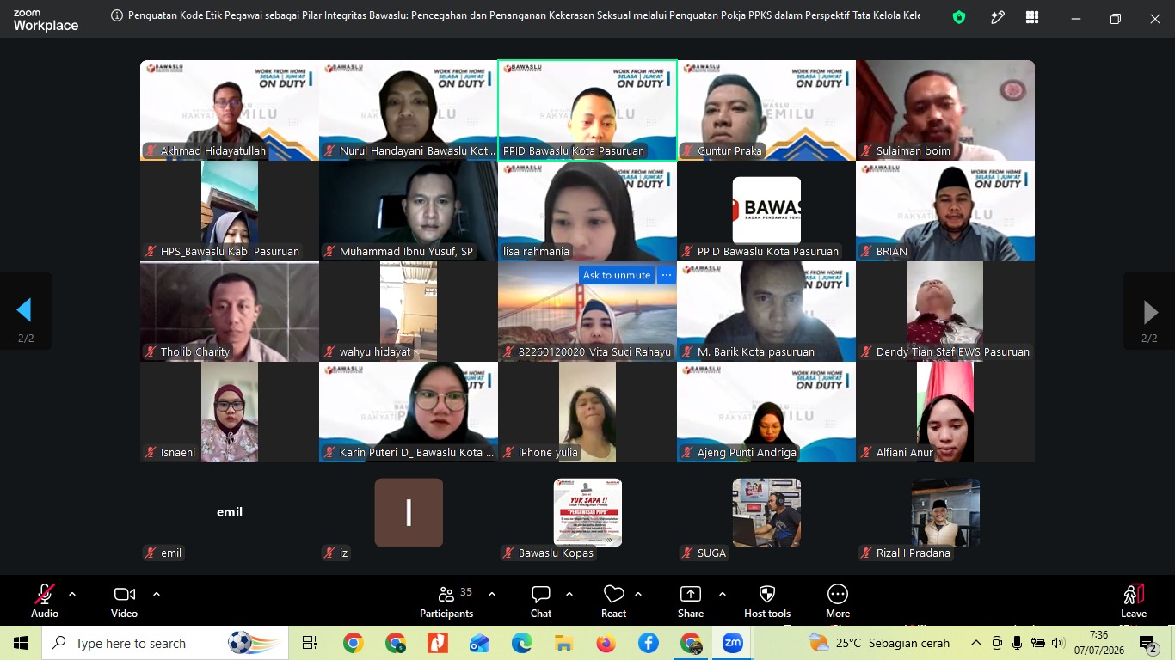Open Facebook from the taskbar

(x=648, y=643)
